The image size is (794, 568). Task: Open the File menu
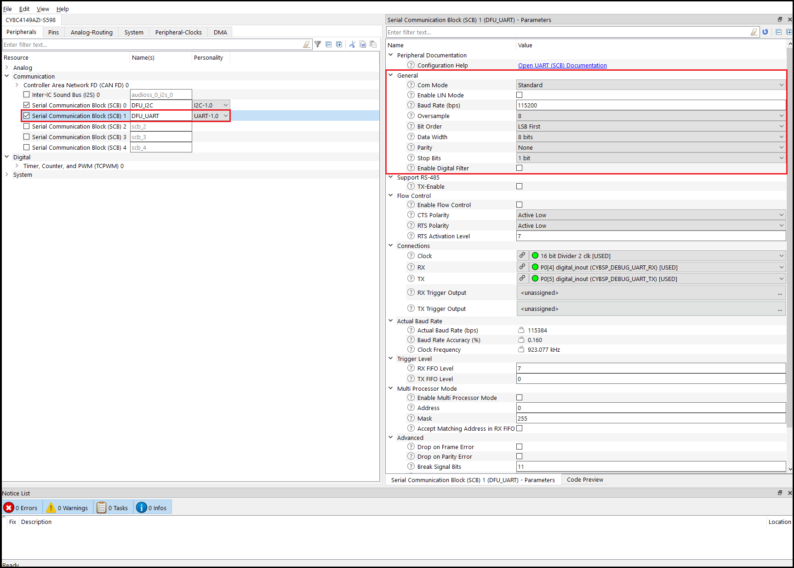7,9
